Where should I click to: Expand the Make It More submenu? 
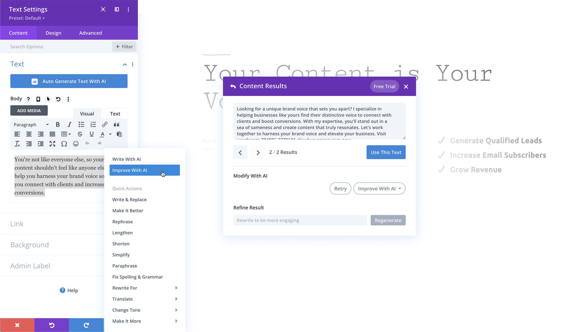coord(177,321)
